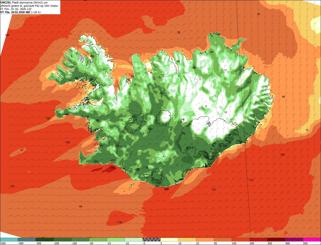Click the value 78 near the coast
This screenshot has width=321, height=245.
(x=132, y=76)
